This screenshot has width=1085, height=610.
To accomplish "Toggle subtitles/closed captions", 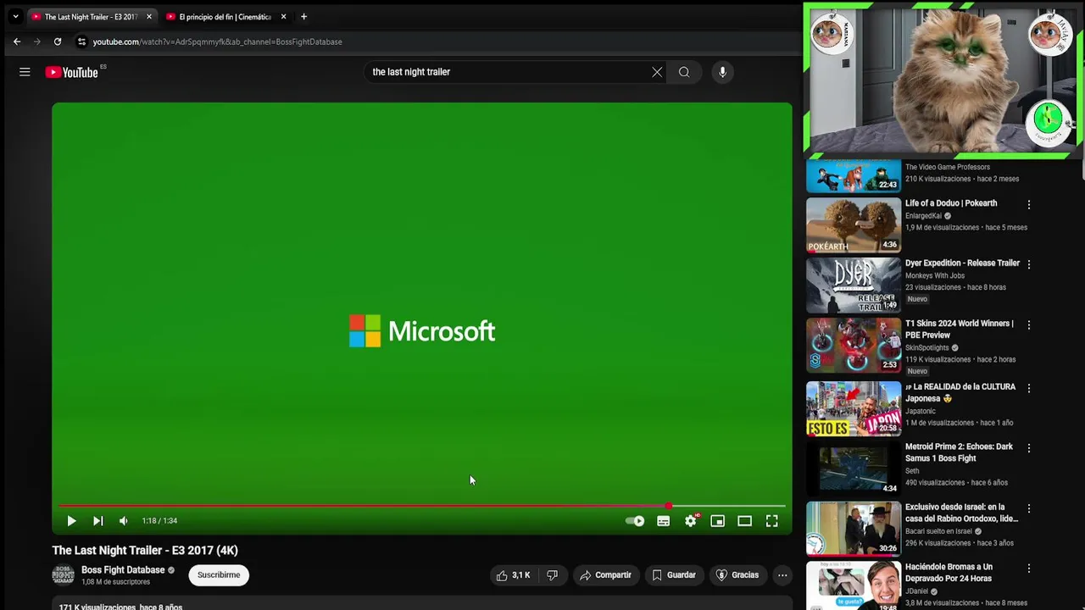I will point(664,521).
